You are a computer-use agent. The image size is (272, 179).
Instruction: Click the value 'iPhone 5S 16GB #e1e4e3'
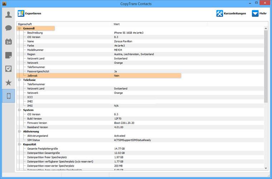(129, 33)
